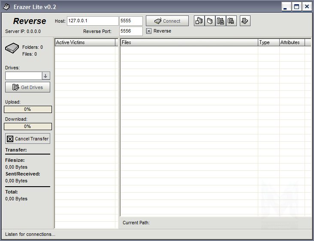Uncheck the Reverse checkbox
This screenshot has width=314, height=241.
click(149, 31)
